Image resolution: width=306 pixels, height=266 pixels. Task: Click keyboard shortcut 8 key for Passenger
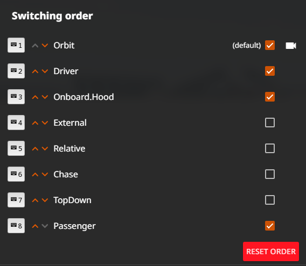pyautogui.click(x=16, y=226)
